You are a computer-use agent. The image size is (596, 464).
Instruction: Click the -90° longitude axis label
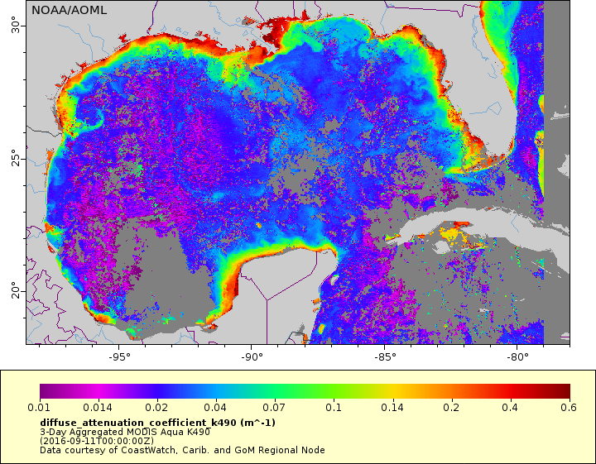(x=252, y=357)
